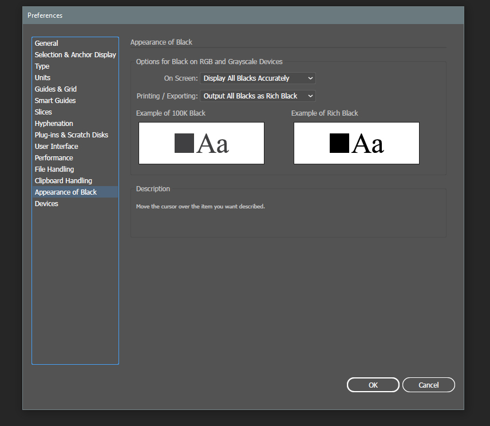Screen dimensions: 490x426
Task: Go to Type preferences
Action: coord(42,66)
